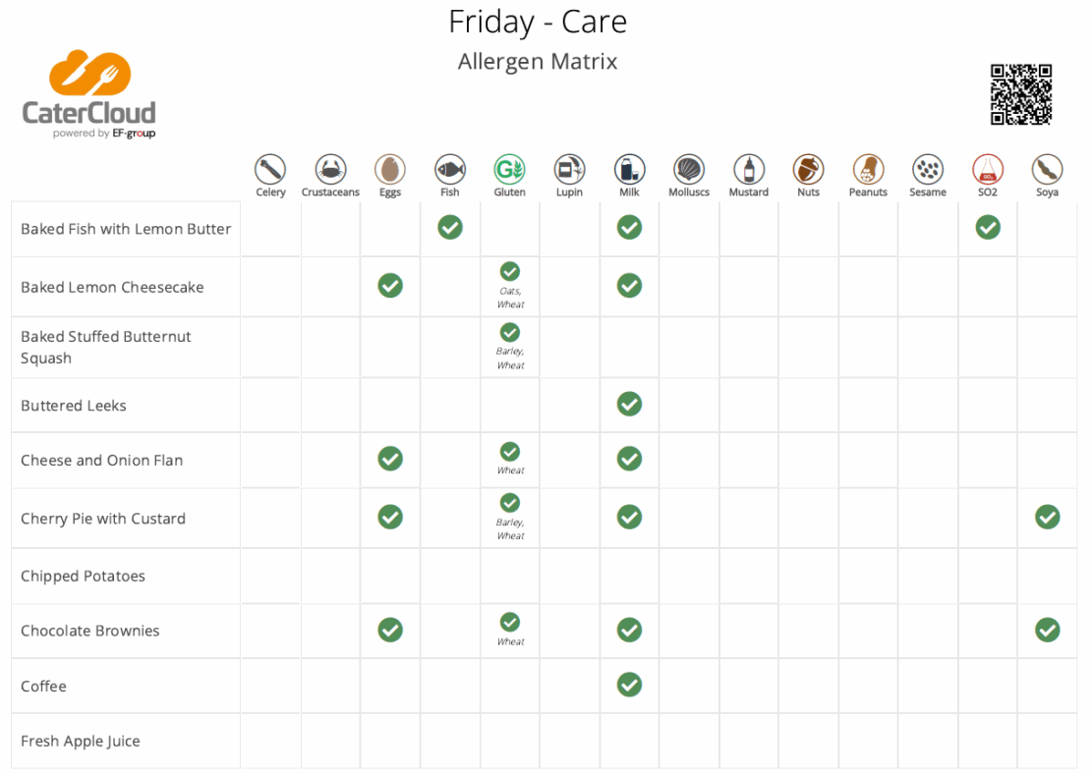The height and width of the screenshot is (774, 1091).
Task: Click Eggs checkmark for Cheese and Onion Flan
Action: point(390,459)
